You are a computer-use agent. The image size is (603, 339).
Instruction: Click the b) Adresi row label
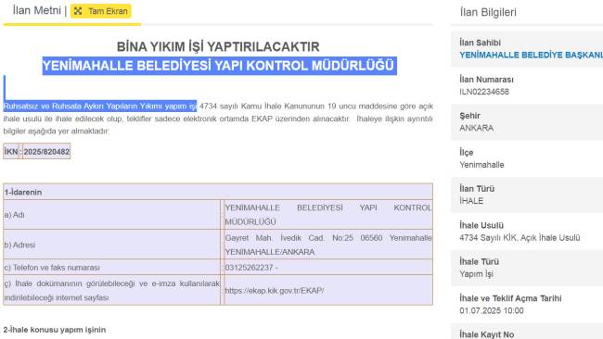pyautogui.click(x=19, y=245)
